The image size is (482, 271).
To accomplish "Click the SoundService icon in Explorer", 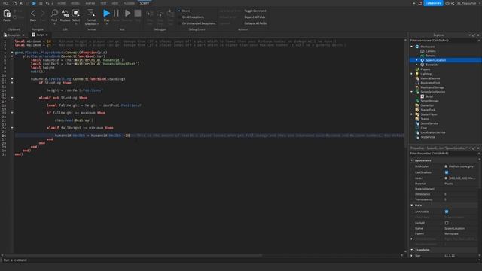I will pos(417,123).
